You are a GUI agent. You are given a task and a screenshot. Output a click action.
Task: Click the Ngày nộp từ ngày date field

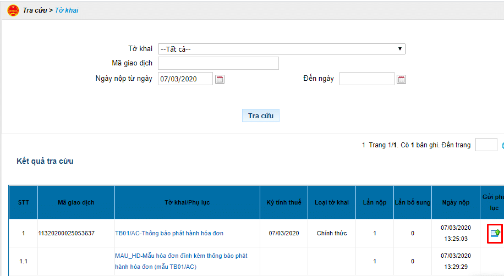pyautogui.click(x=185, y=79)
